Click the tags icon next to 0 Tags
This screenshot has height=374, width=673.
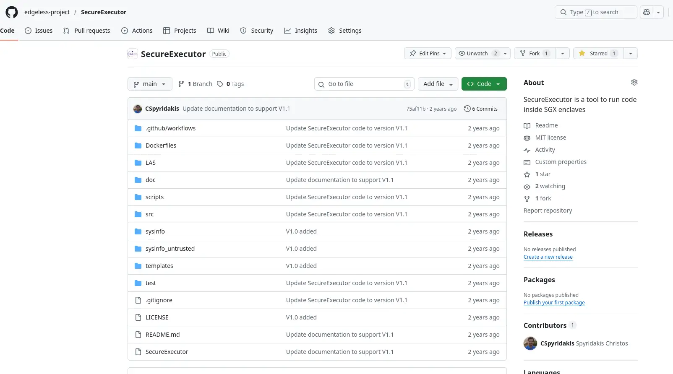(x=220, y=84)
